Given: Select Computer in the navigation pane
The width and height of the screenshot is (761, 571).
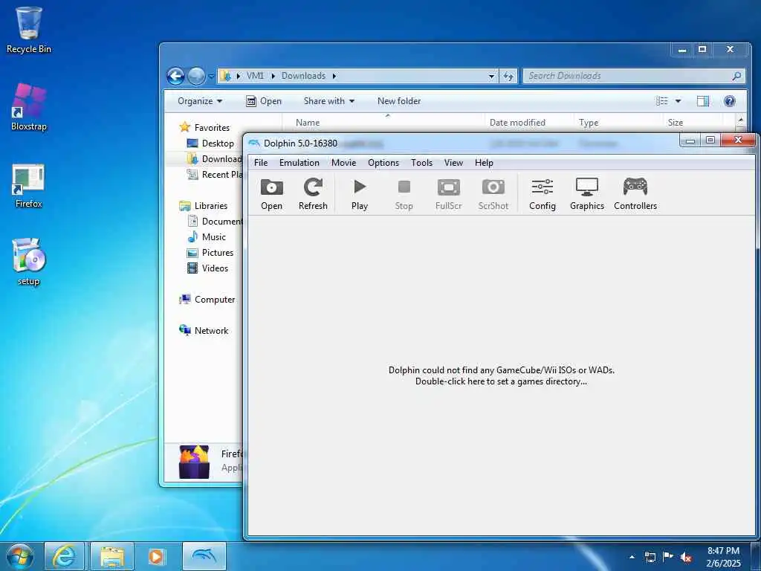Looking at the screenshot, I should point(207,300).
